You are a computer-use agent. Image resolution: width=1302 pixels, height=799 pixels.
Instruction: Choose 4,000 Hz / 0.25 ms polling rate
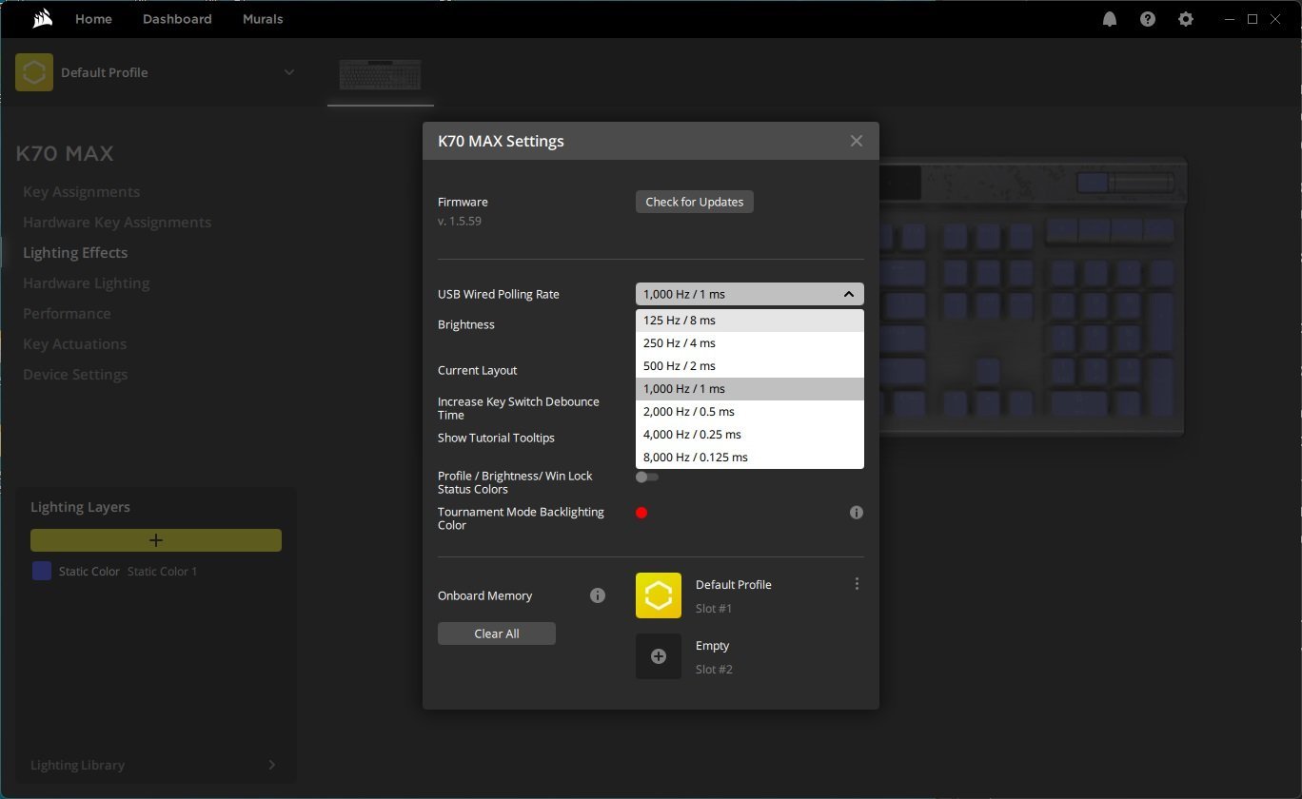[750, 435]
